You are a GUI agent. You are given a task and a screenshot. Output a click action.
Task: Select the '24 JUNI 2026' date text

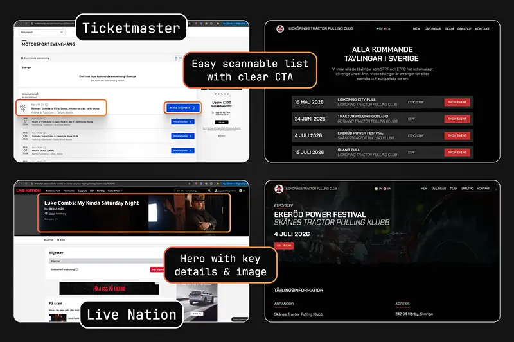[310, 119]
